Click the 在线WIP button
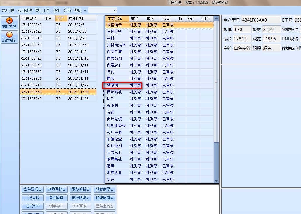The image size is (301, 214). 32,206
